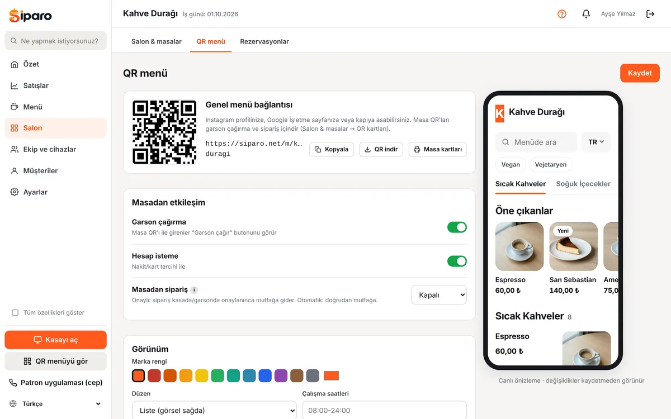Toggle the Vejetaryen filter chip
The width and height of the screenshot is (671, 419).
(x=551, y=165)
